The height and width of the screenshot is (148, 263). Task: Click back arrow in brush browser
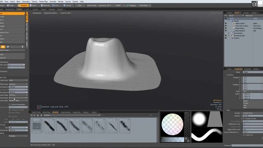coord(32,116)
